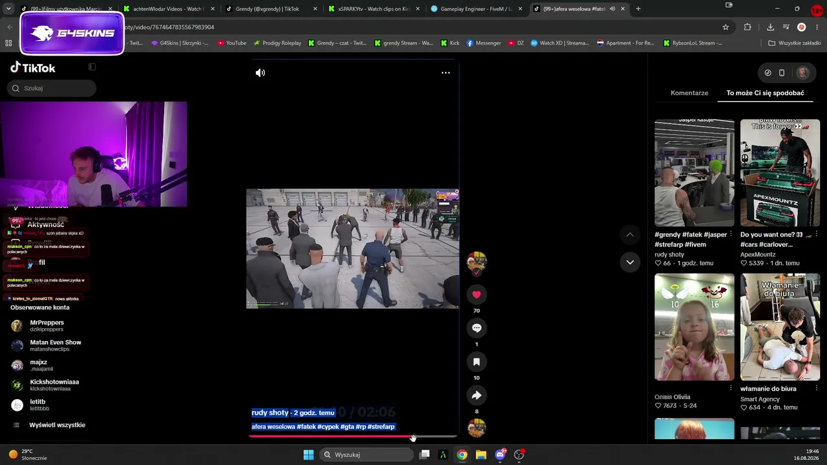Open the Олівія Oliviia recommended video

click(694, 327)
